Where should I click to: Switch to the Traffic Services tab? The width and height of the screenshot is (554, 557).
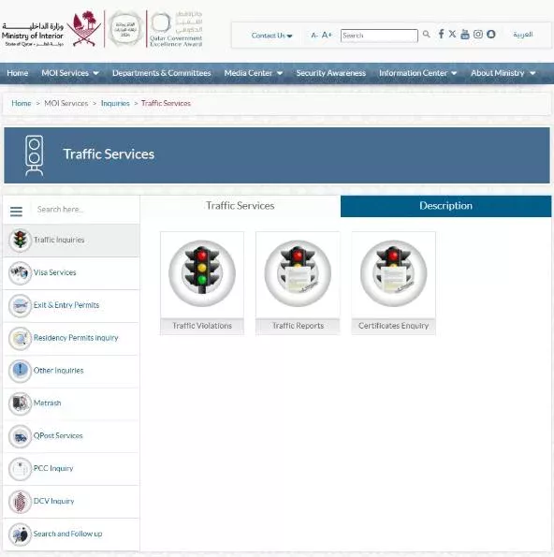(241, 206)
